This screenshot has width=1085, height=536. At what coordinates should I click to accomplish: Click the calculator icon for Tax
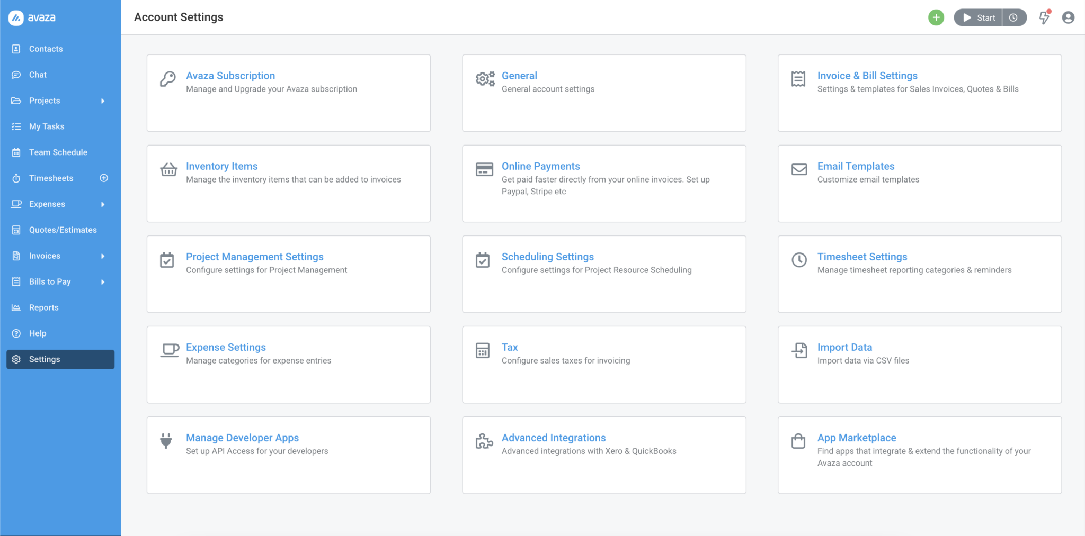tap(483, 350)
